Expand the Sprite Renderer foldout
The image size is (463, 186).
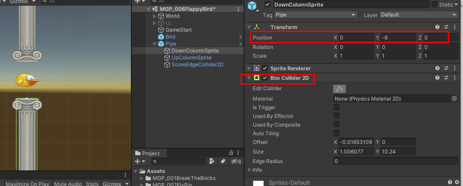(249, 68)
